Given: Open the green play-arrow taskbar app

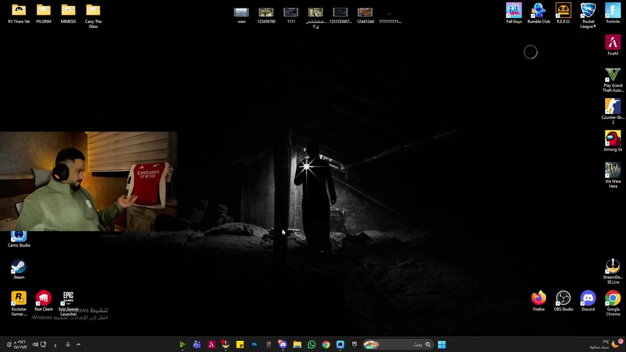Looking at the screenshot, I should tap(182, 345).
